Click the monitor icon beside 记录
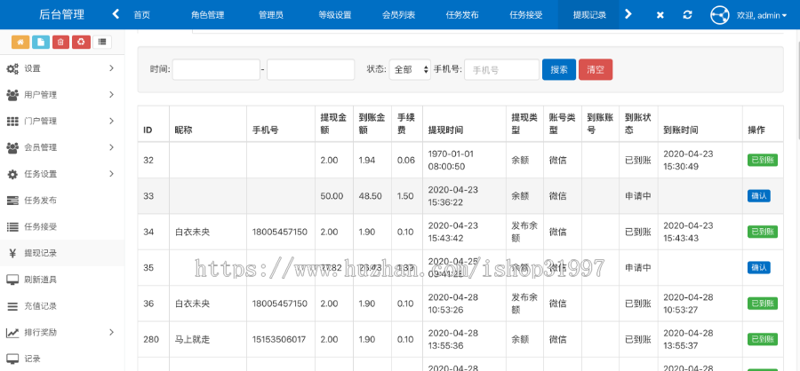The image size is (800, 371). pos(12,359)
